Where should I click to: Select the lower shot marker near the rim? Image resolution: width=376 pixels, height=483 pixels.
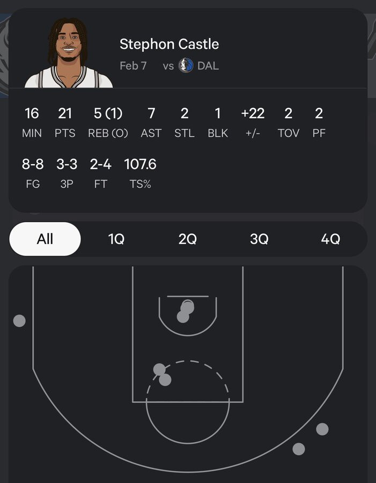coord(183,317)
